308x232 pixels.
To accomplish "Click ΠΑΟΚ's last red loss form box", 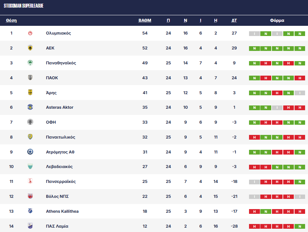I will pos(300,78).
